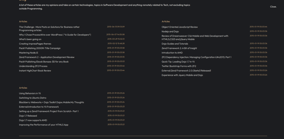Open 'Why I Chose ProcessWire over WordPress' article
Viewport: 284px width, 139px height.
point(55,35)
